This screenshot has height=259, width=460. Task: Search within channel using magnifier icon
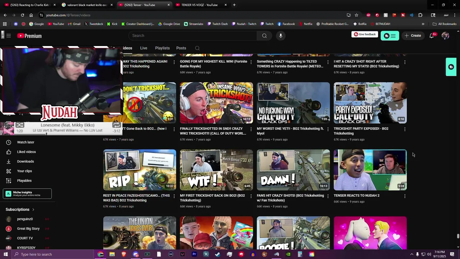(197, 48)
